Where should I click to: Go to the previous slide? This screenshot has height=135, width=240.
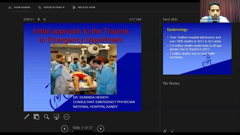point(64,129)
